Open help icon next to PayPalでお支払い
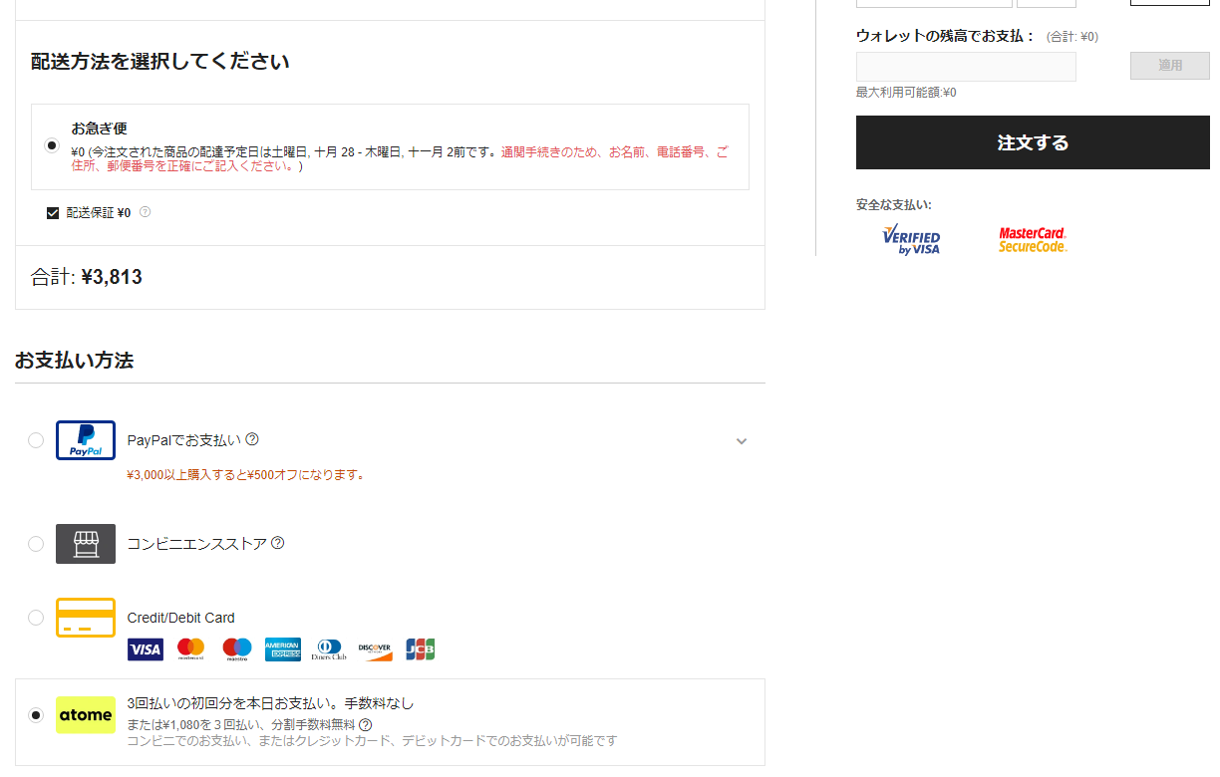This screenshot has height=777, width=1220. (252, 439)
